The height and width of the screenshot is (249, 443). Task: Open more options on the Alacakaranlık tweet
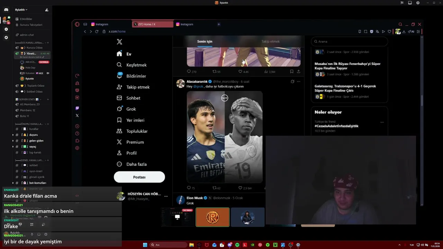(298, 82)
